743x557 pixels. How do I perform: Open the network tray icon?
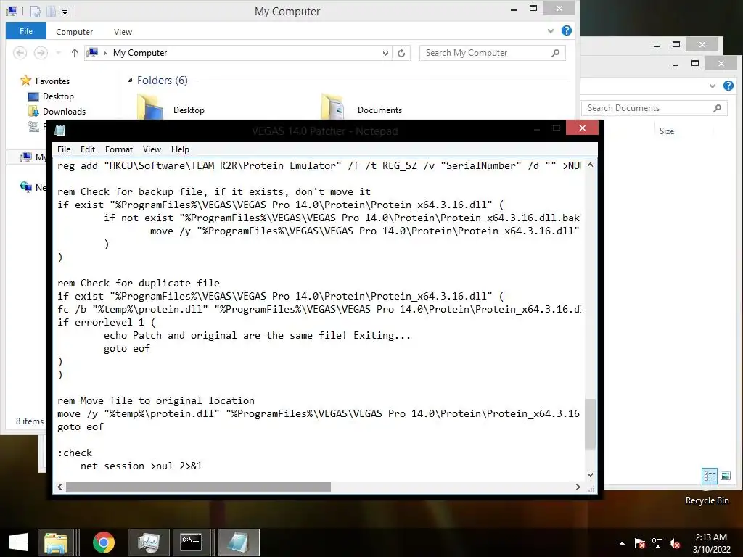tap(657, 543)
